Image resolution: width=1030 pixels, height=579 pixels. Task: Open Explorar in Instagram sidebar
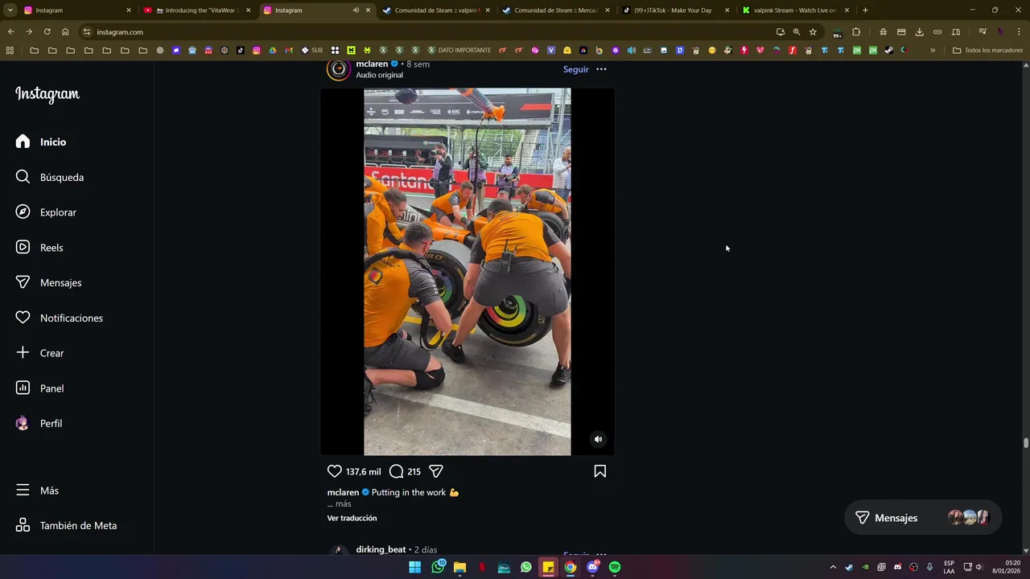pyautogui.click(x=46, y=212)
